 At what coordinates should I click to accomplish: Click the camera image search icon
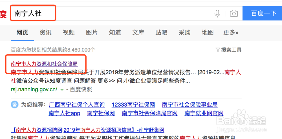click(234, 13)
